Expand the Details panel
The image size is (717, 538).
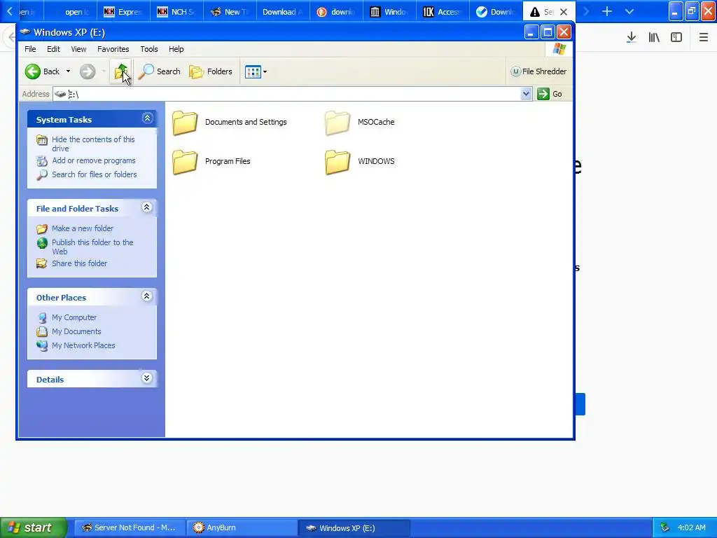click(147, 378)
